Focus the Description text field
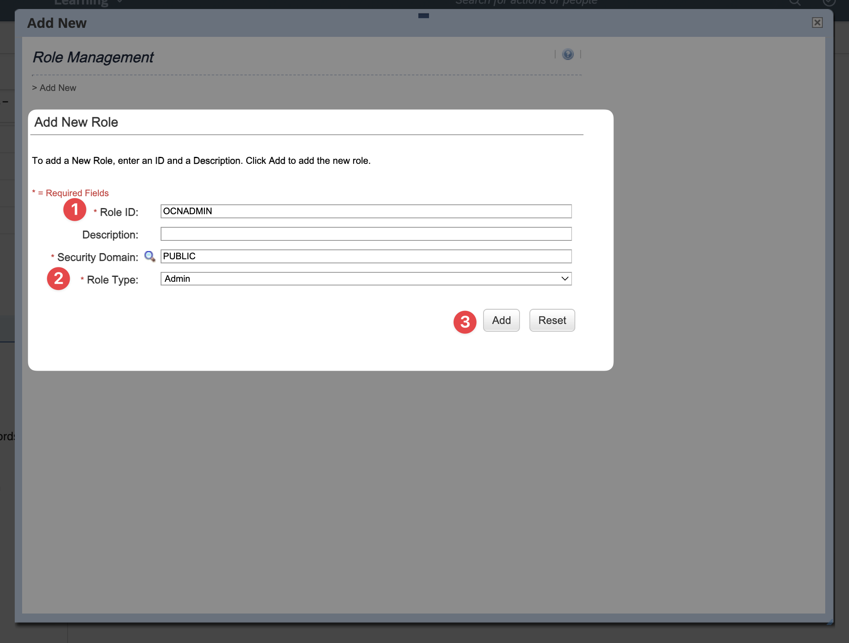 pos(365,234)
